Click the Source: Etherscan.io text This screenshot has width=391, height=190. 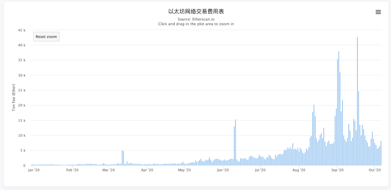(196, 19)
